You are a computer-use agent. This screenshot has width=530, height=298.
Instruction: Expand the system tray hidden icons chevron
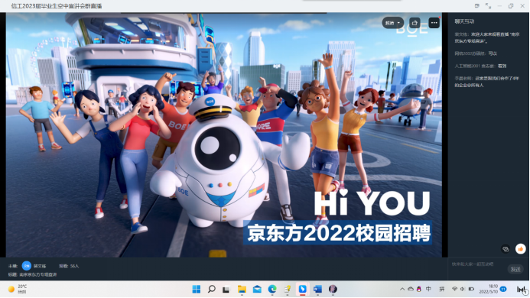click(402, 289)
